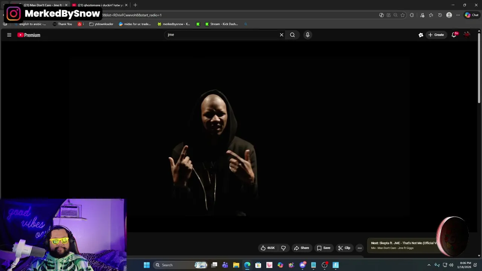The image size is (482, 271).
Task: Open volume control in system tray
Action: coord(451,265)
